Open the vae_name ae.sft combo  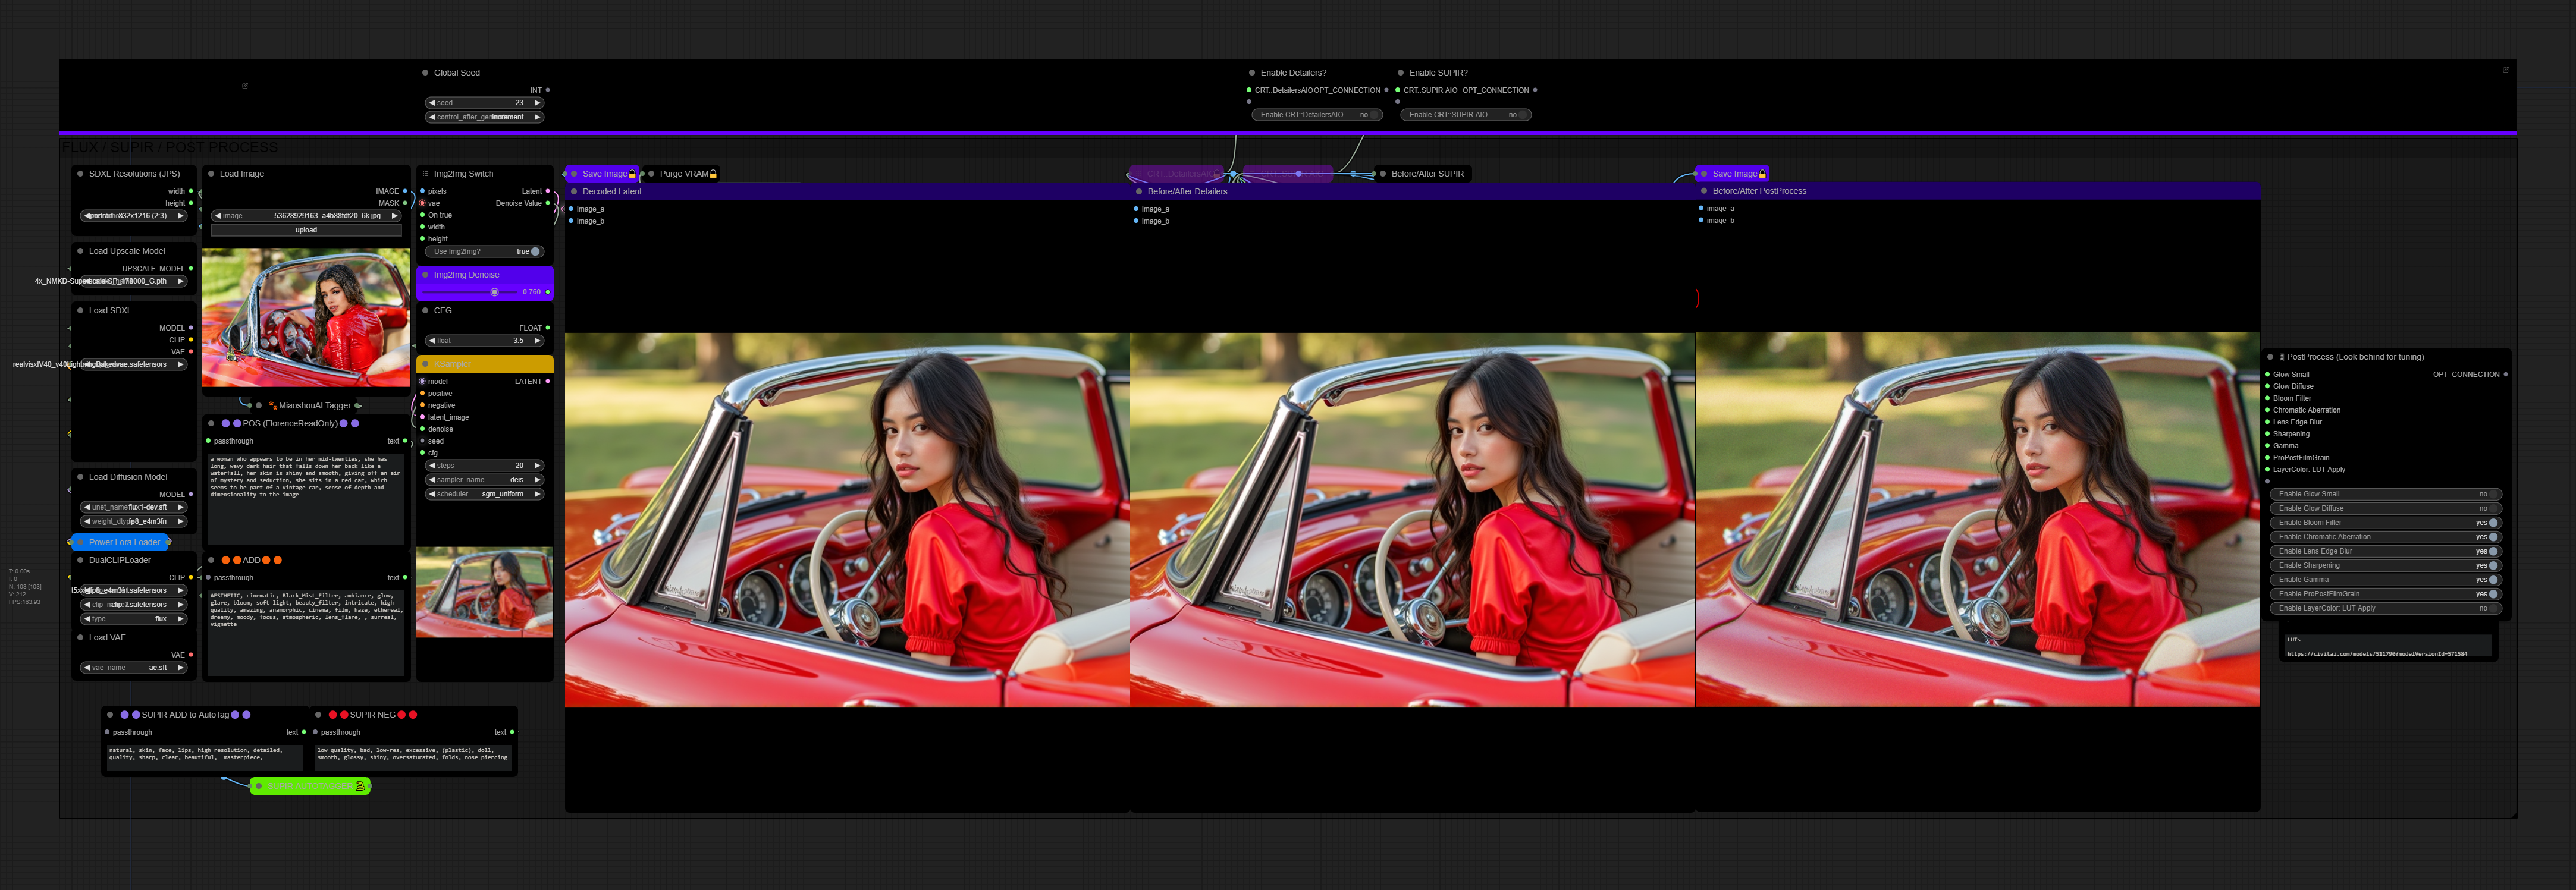pyautogui.click(x=134, y=668)
